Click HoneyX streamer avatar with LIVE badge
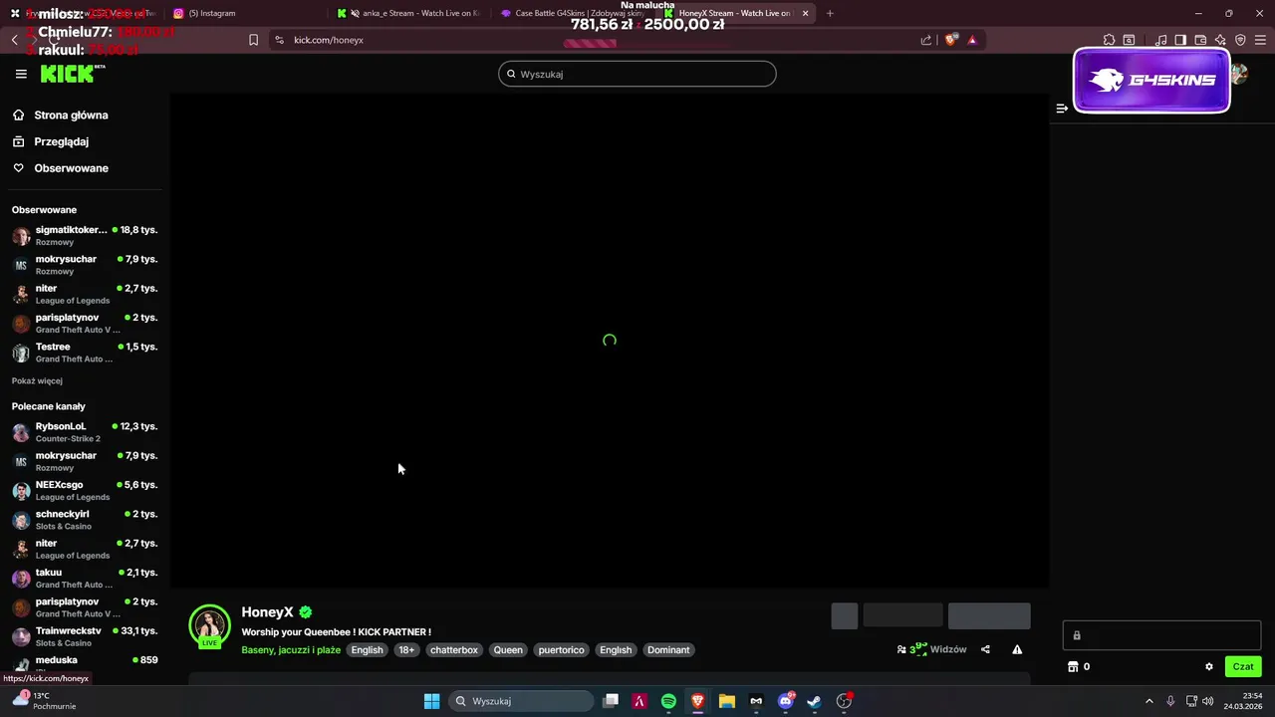1275x717 pixels. pos(209,626)
